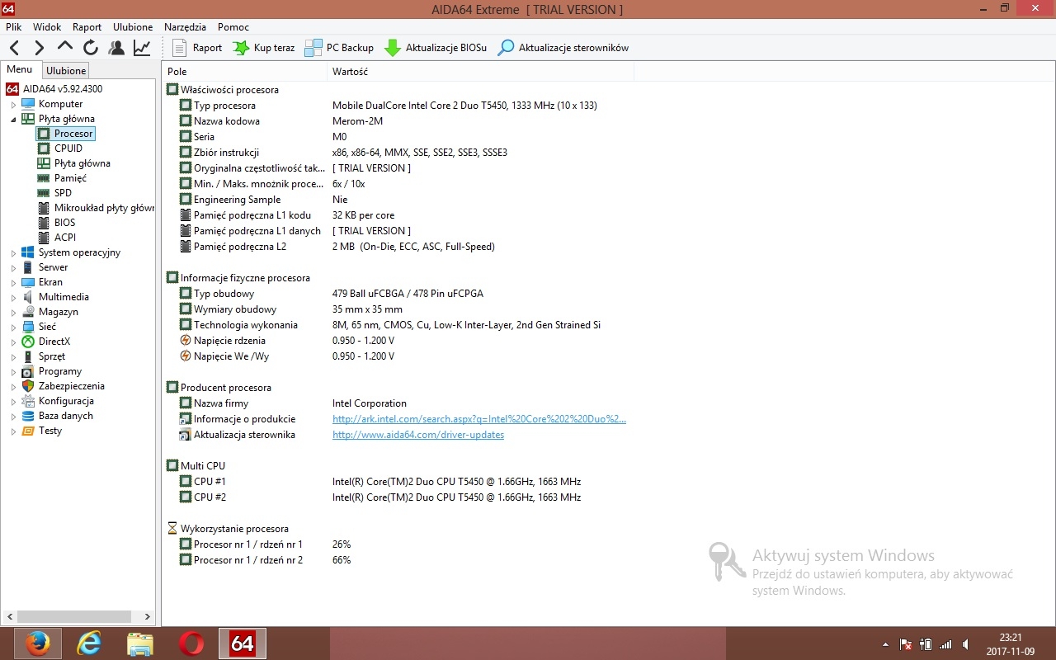Switch to the Menu tab
The image size is (1056, 660).
pyautogui.click(x=20, y=70)
